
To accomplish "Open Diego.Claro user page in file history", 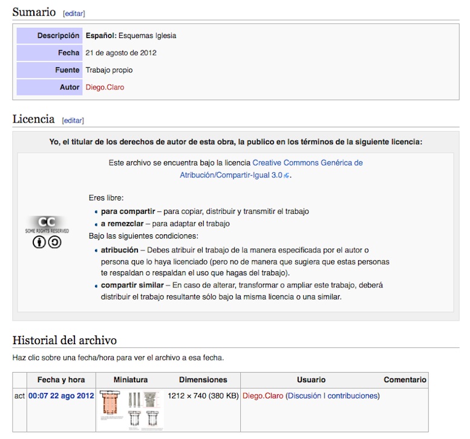I will click(263, 396).
